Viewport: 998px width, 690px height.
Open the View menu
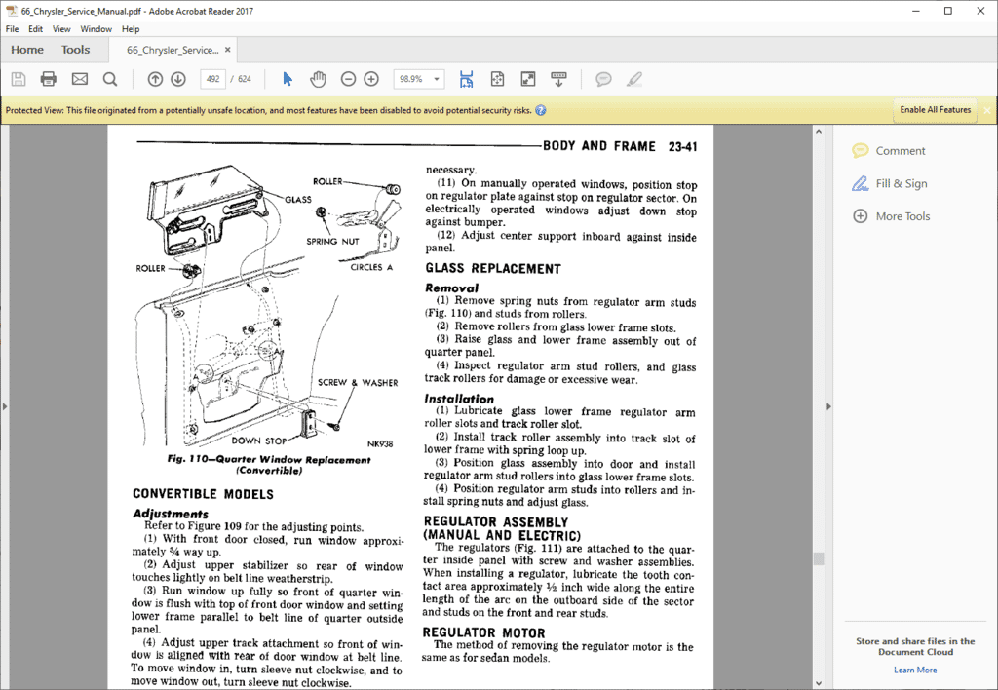(61, 29)
